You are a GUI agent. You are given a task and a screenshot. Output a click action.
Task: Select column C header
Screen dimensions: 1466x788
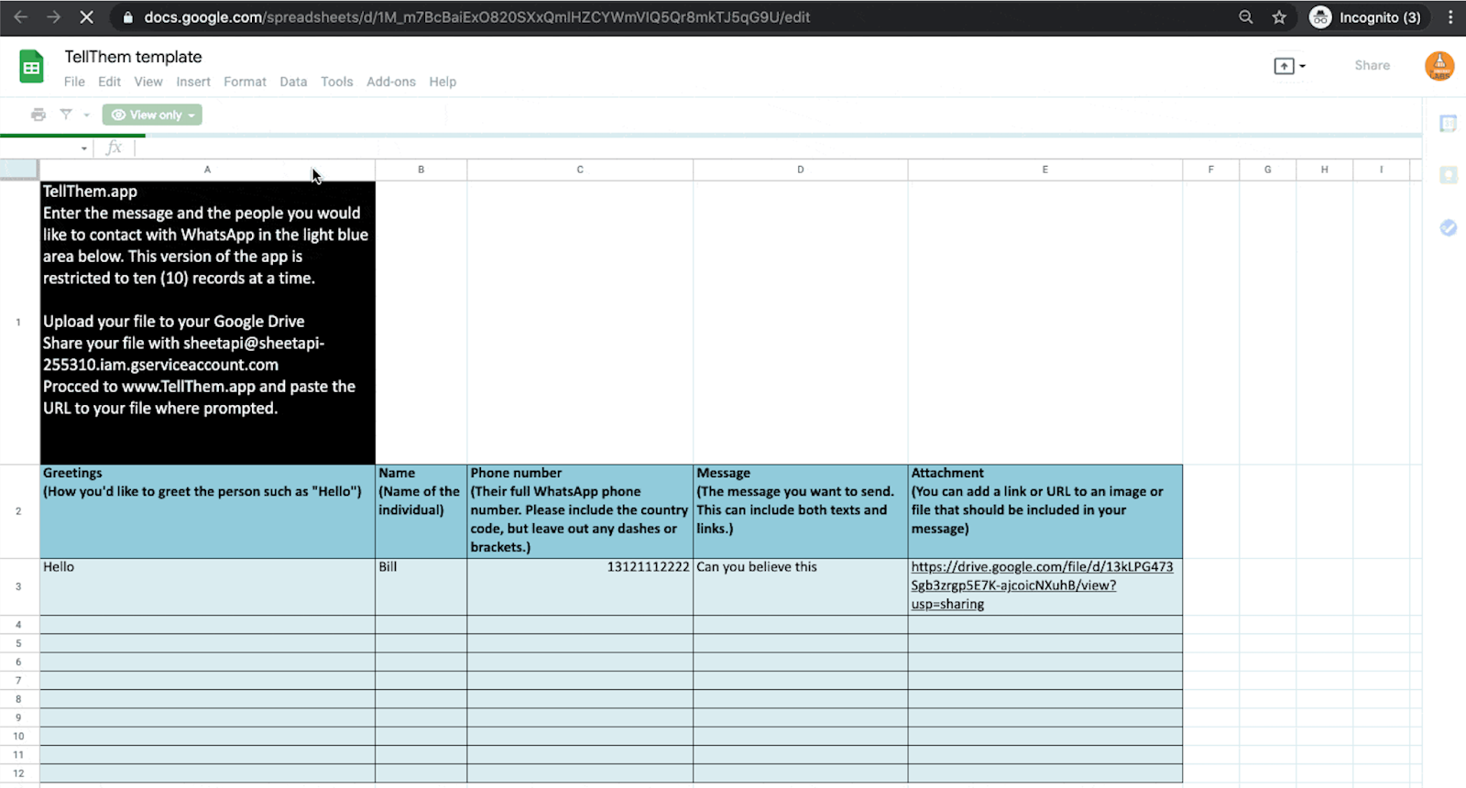coord(580,170)
